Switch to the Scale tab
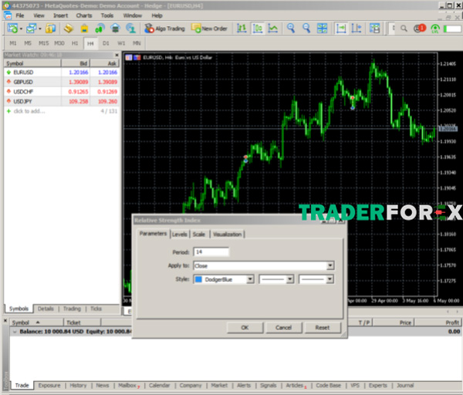 click(199, 234)
